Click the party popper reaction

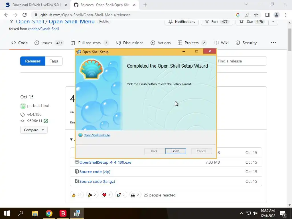point(92,195)
